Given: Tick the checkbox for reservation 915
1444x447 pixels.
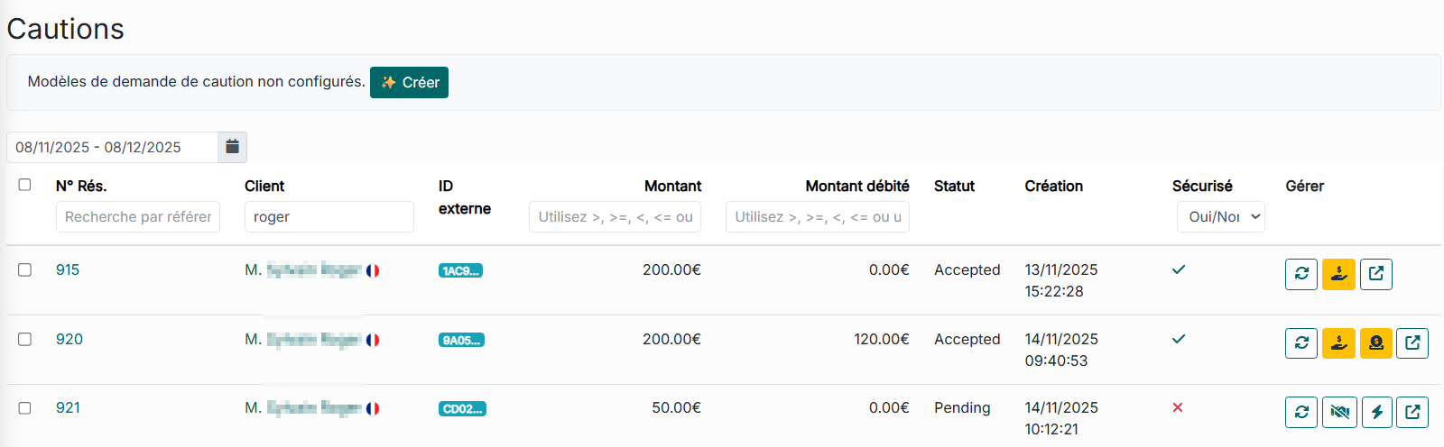Looking at the screenshot, I should coord(25,269).
